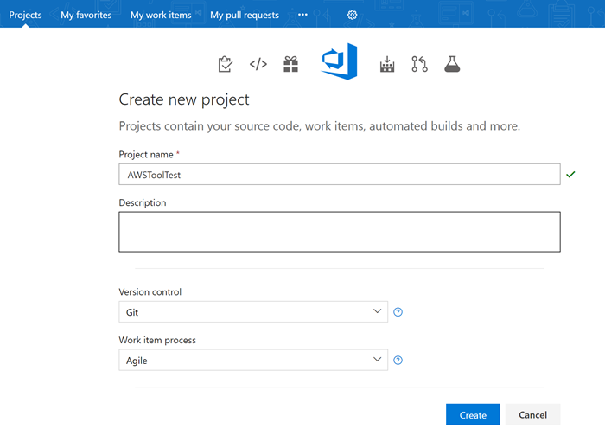Click the pull request branches icon

[x=419, y=64]
